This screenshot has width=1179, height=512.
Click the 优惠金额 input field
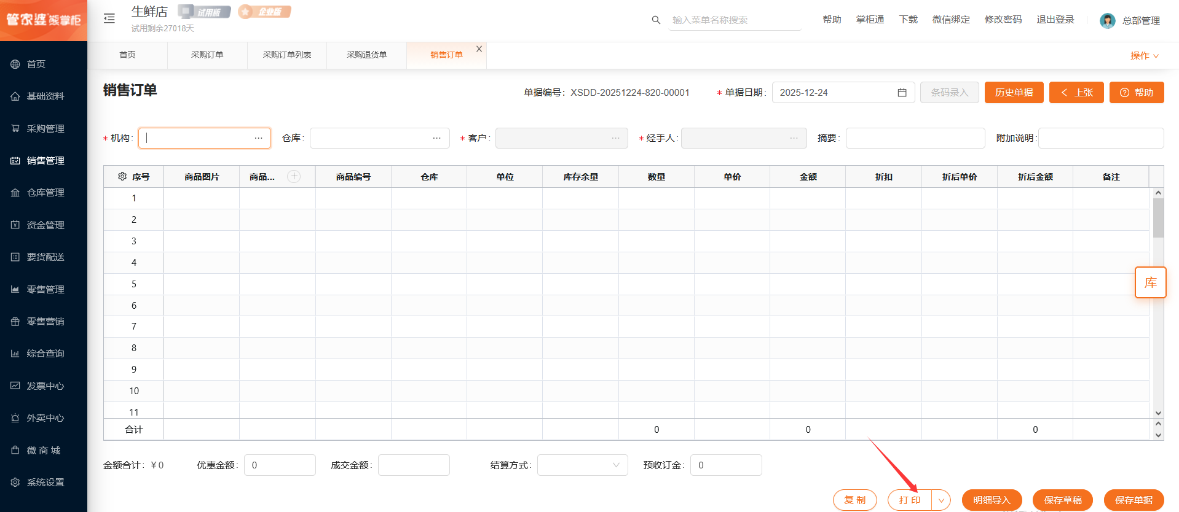pos(280,465)
